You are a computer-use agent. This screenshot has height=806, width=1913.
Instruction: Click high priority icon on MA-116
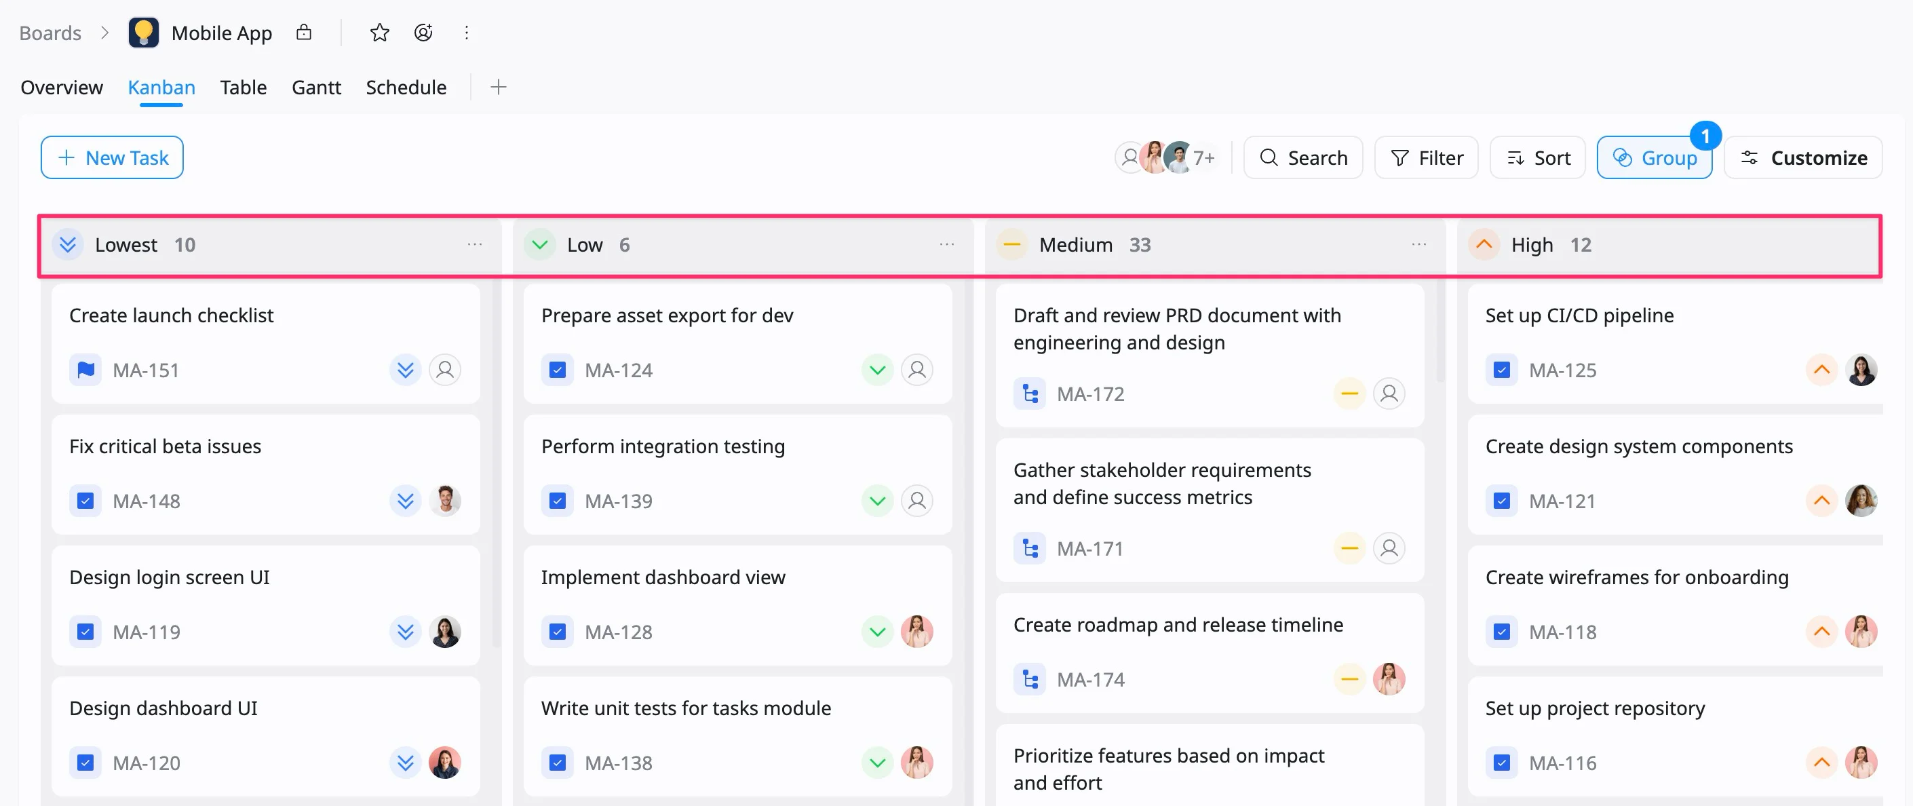[x=1821, y=762]
